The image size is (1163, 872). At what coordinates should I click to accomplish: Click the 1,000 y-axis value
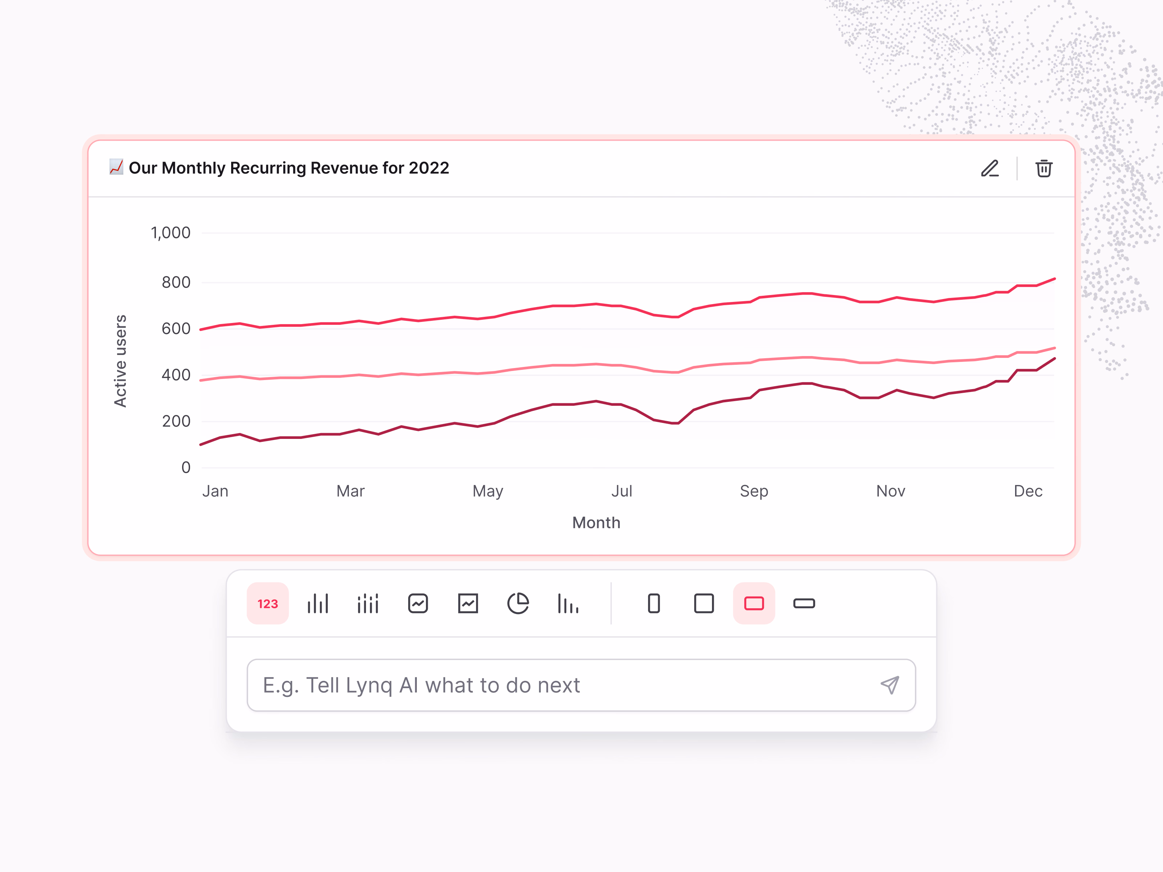[171, 233]
